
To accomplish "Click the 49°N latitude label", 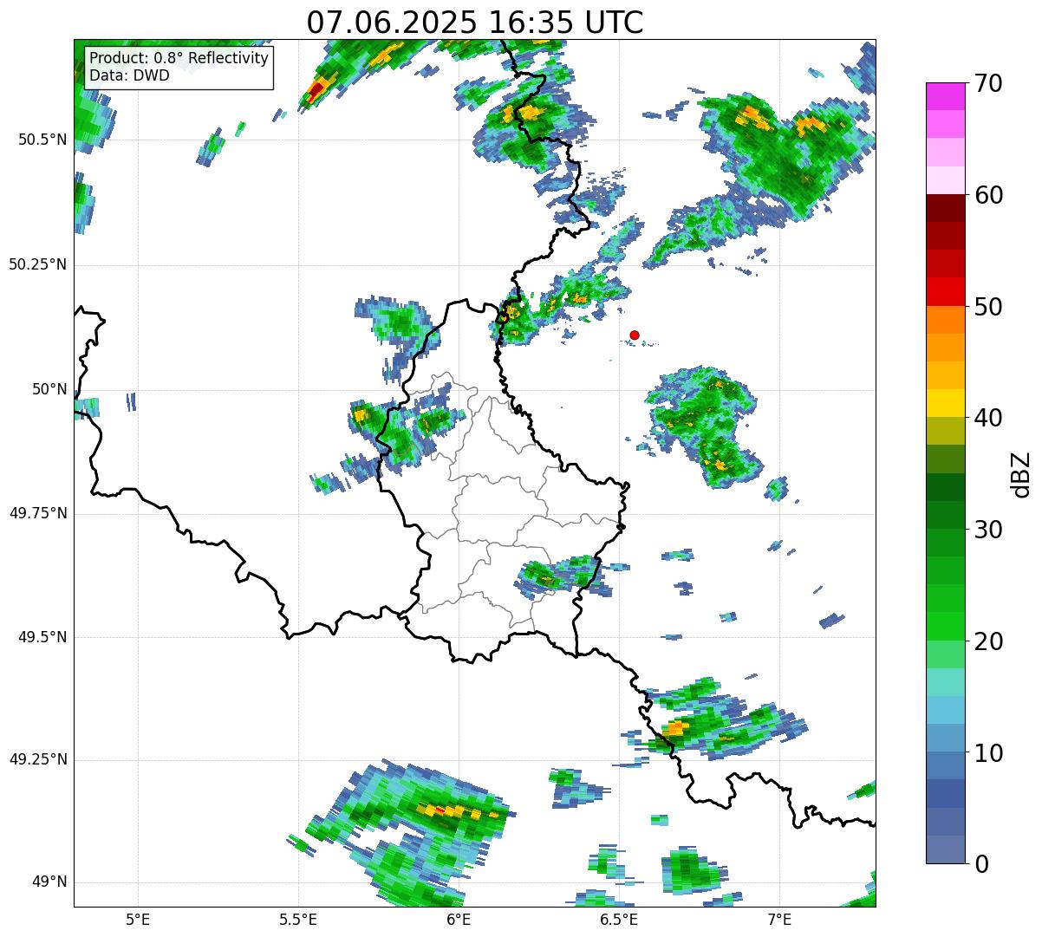I will [x=49, y=882].
